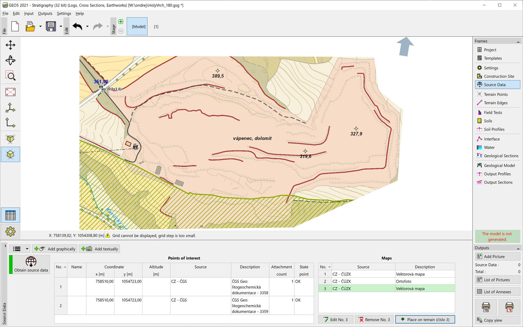Select the pan view tool
The image size is (523, 327).
(10, 45)
